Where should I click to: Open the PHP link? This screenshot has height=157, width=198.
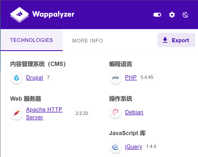[x=131, y=77]
